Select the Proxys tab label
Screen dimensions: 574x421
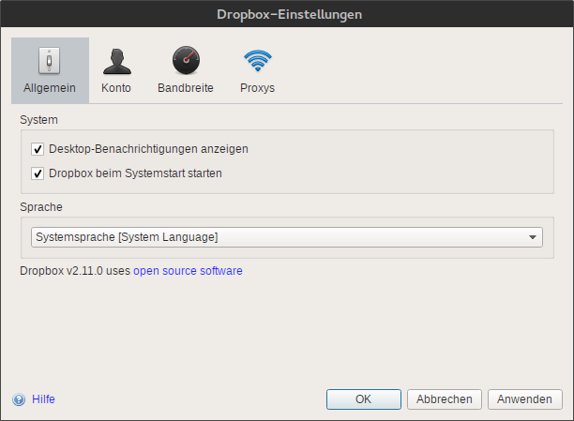pyautogui.click(x=256, y=88)
